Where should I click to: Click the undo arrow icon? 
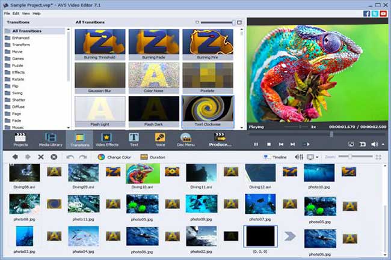[x=70, y=157]
